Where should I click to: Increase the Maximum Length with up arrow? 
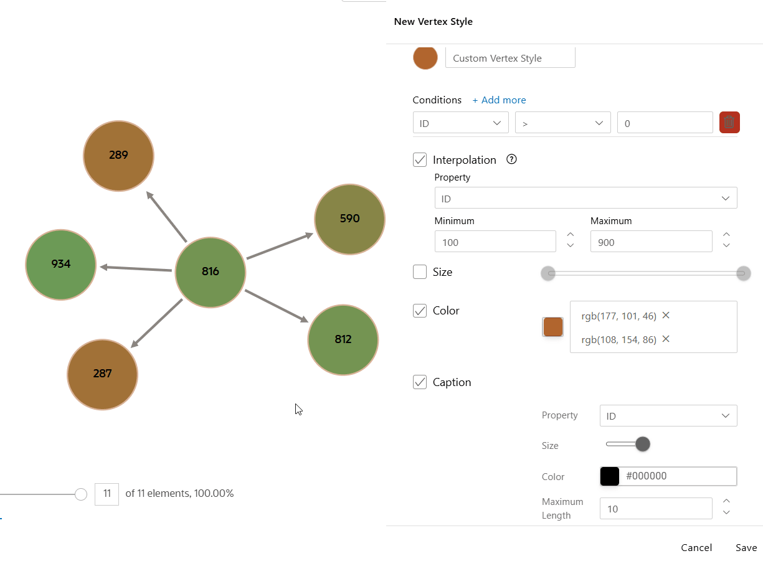pyautogui.click(x=726, y=501)
